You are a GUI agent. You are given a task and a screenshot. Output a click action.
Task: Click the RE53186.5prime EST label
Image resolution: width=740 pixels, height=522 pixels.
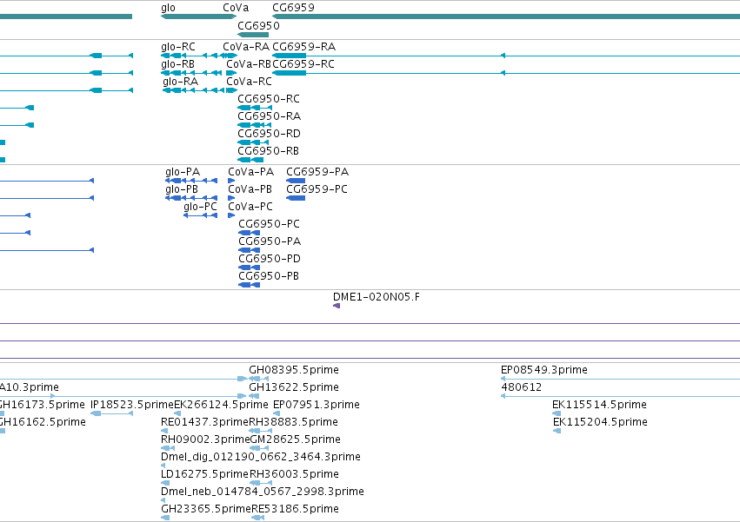[x=295, y=510]
